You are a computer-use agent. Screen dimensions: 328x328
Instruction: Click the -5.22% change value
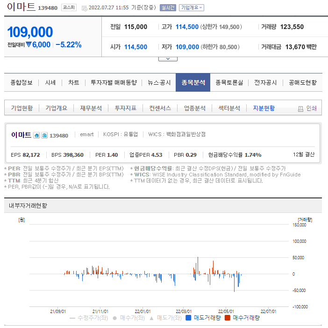pyautogui.click(x=69, y=44)
